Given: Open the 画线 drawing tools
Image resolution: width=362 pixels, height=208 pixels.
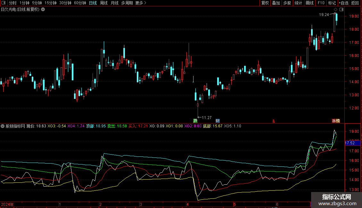Looking at the screenshot, I should point(309,3).
